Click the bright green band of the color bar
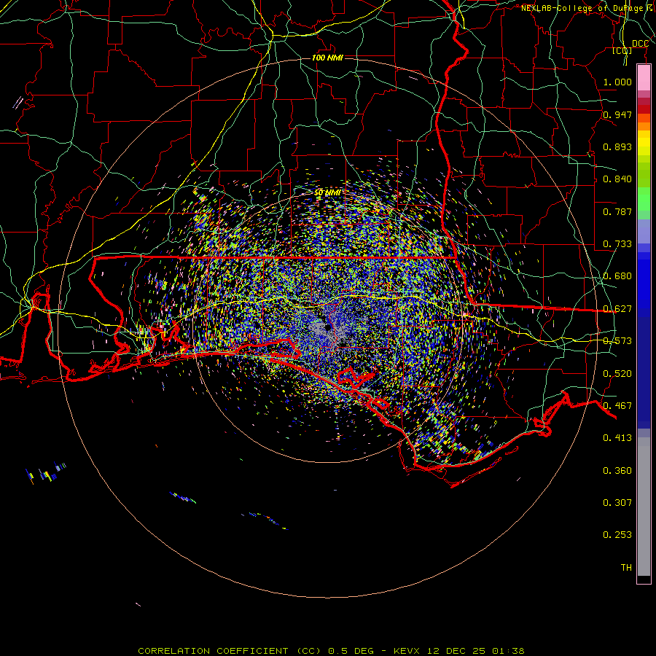Viewport: 656px width, 656px height. click(x=644, y=199)
